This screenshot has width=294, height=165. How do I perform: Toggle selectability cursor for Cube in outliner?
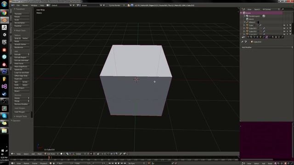tap(287, 25)
